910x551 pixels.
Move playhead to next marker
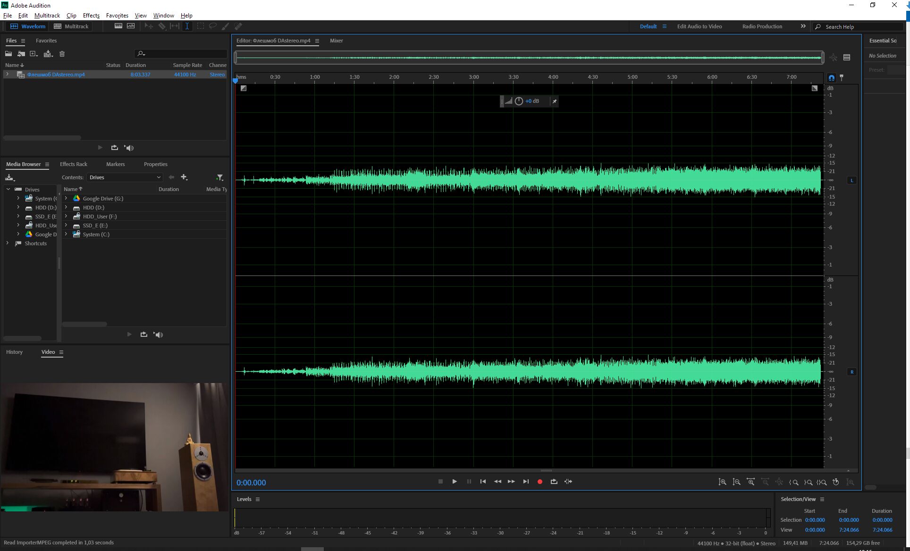[526, 482]
